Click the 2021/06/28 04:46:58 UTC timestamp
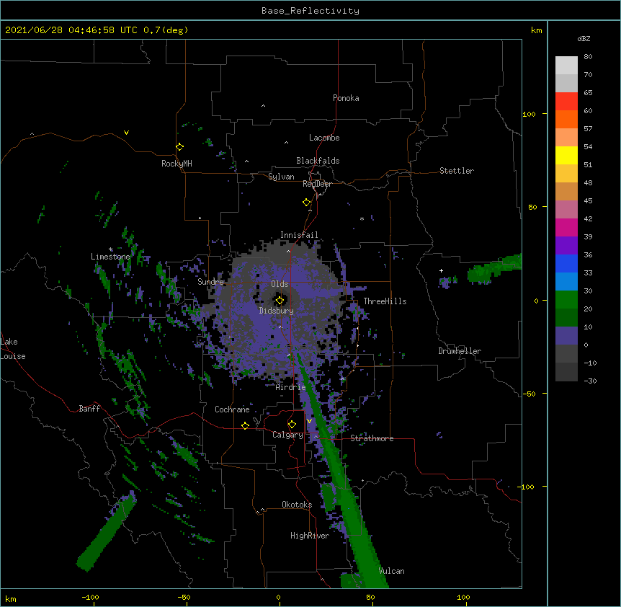The height and width of the screenshot is (607, 621). [x=71, y=30]
